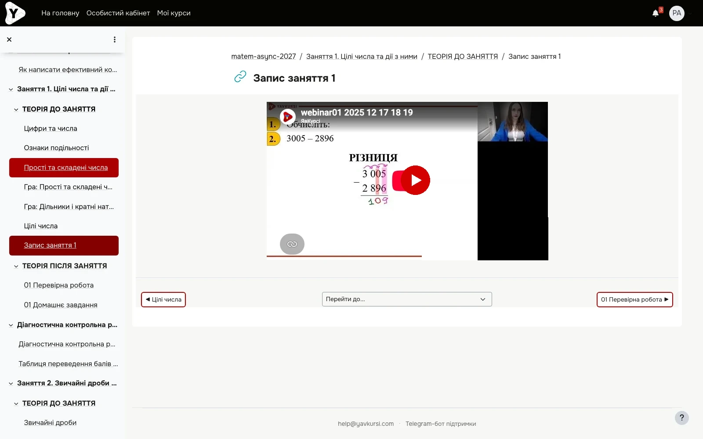Open the Перейти до... dropdown

coord(407,299)
